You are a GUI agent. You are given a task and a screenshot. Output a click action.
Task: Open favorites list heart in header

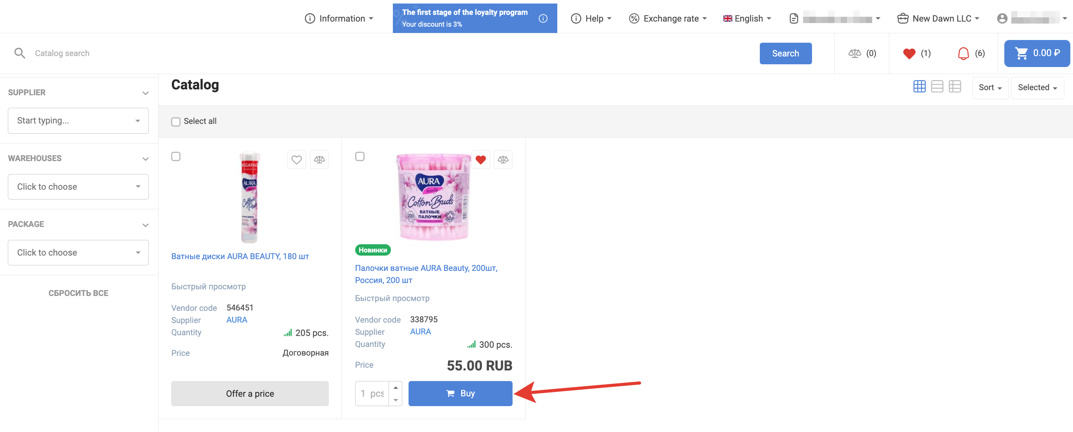coord(909,53)
